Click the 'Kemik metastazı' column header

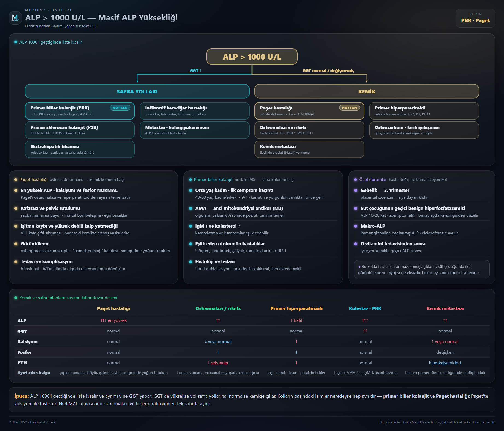[445, 308]
